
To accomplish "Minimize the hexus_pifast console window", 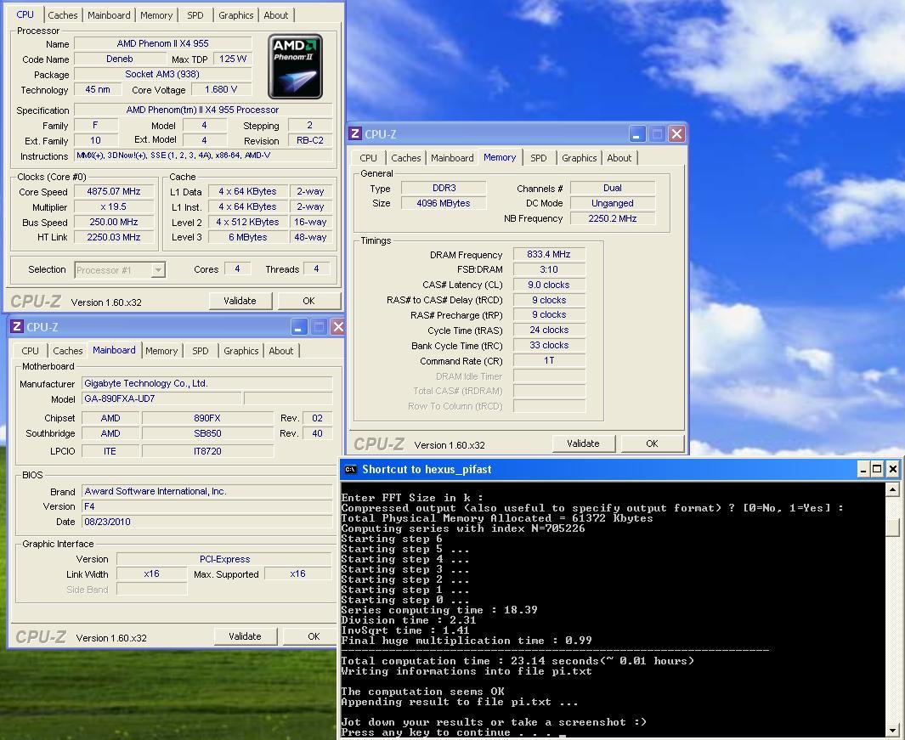I will pos(863,469).
